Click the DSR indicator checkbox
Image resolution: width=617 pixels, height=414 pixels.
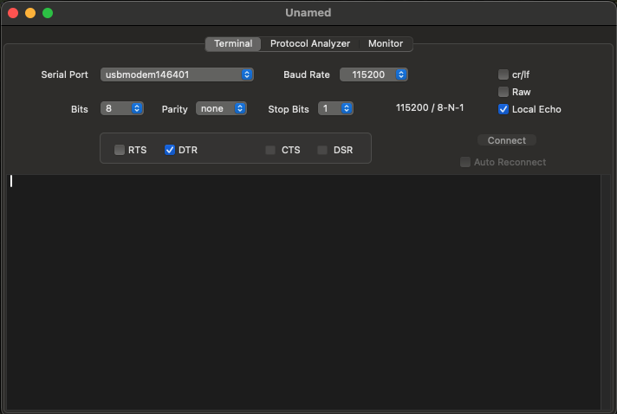tap(322, 150)
